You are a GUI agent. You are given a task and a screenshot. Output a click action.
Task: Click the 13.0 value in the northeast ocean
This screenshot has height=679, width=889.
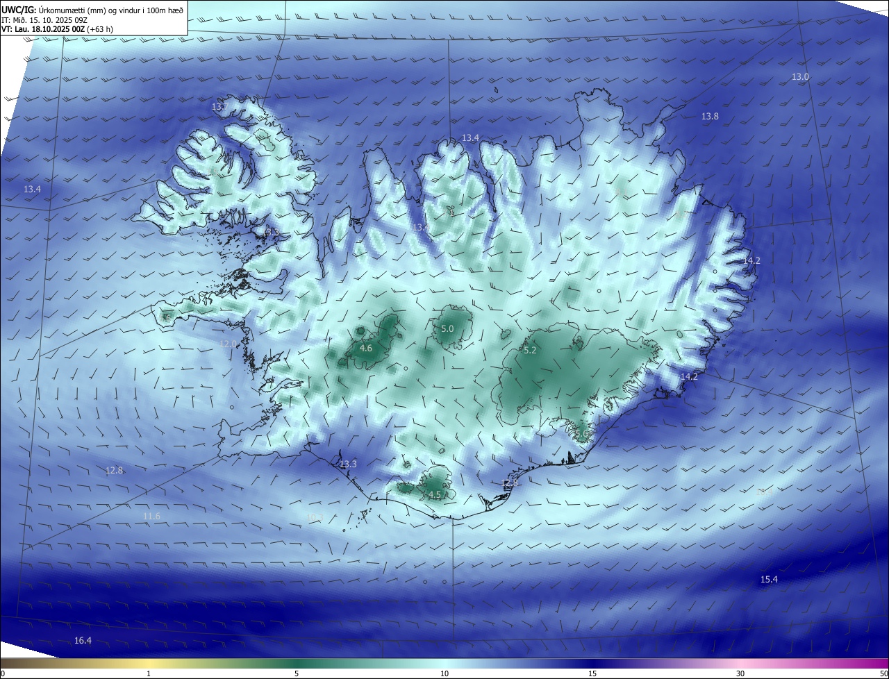tap(800, 76)
